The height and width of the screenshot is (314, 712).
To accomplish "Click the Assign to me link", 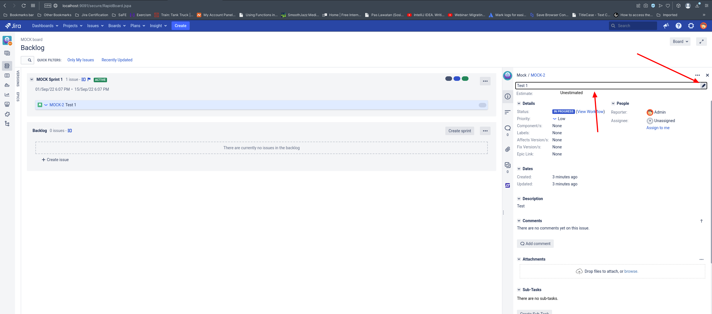I will pos(658,127).
